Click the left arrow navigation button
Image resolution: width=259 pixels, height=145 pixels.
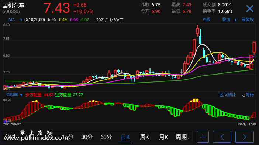(222, 137)
